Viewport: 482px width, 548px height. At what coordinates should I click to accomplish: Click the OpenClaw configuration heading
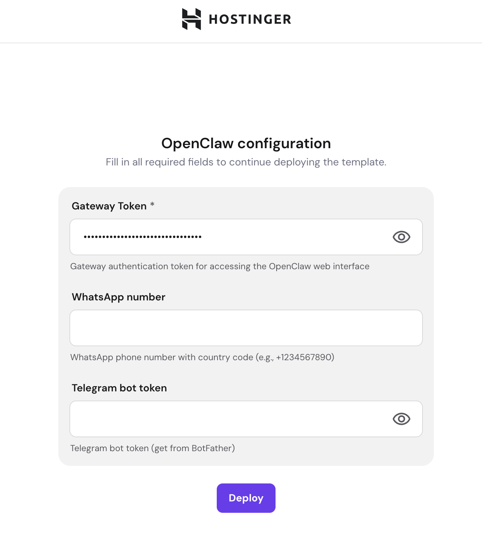[246, 143]
